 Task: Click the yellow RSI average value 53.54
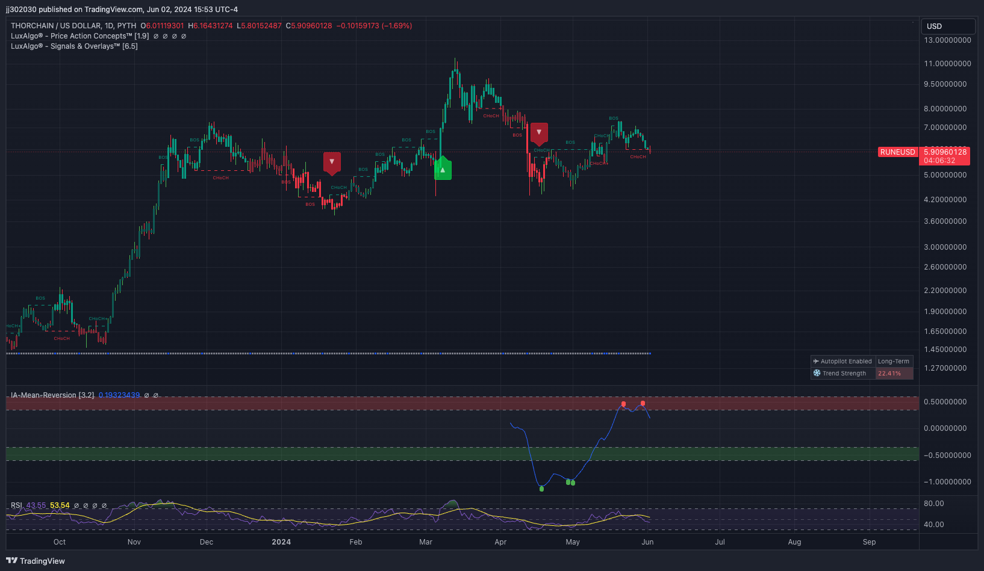60,505
